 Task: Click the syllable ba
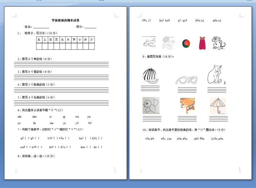click(x=90, y=123)
